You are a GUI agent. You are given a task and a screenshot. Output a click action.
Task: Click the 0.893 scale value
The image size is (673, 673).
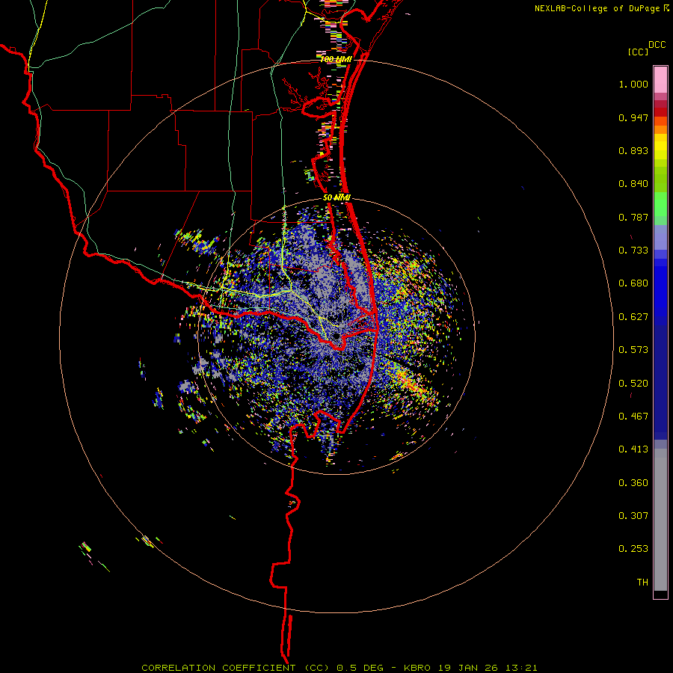click(x=633, y=150)
